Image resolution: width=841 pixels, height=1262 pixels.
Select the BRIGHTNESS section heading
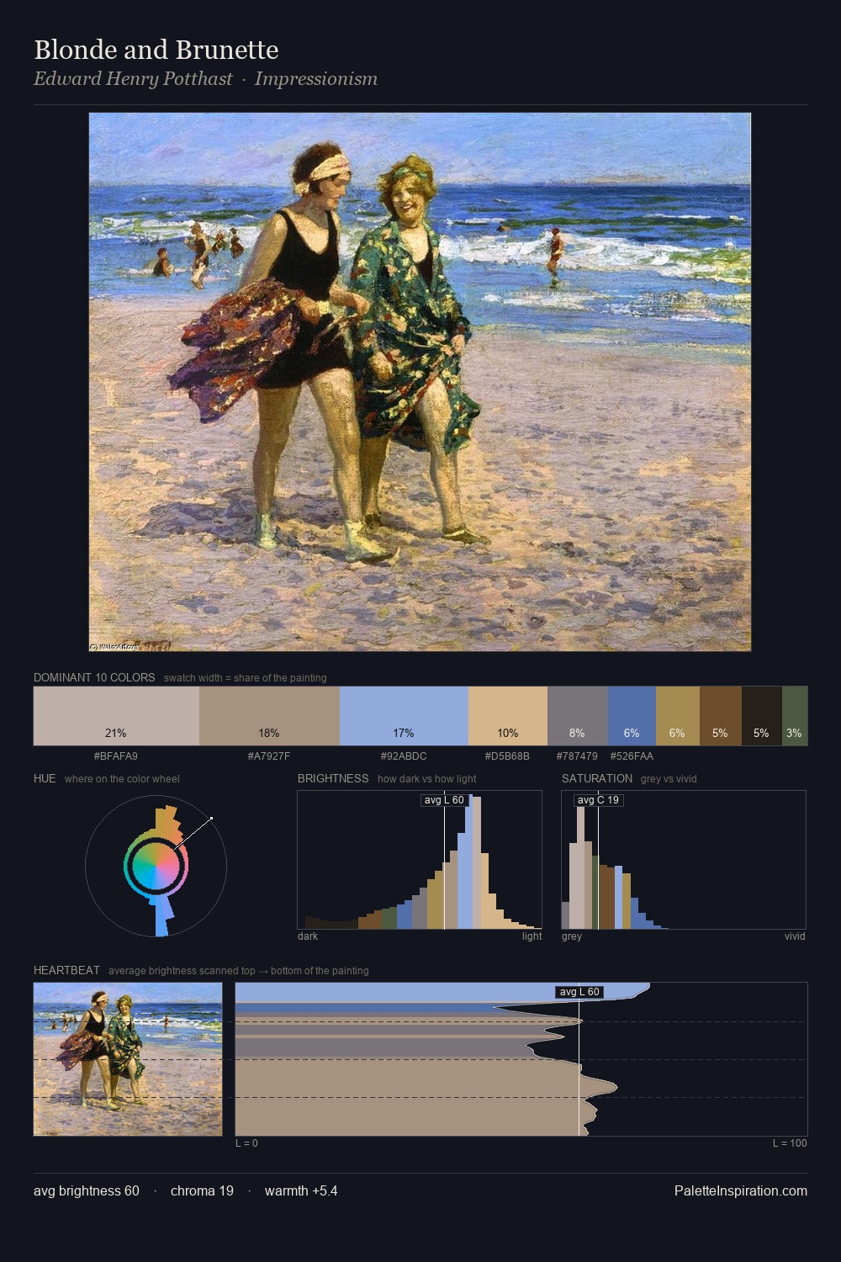[x=333, y=778]
